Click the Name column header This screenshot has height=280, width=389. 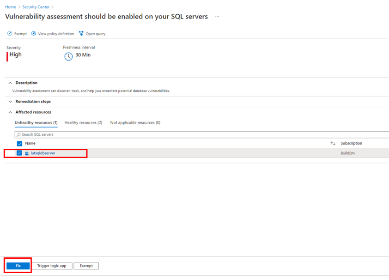click(x=30, y=143)
